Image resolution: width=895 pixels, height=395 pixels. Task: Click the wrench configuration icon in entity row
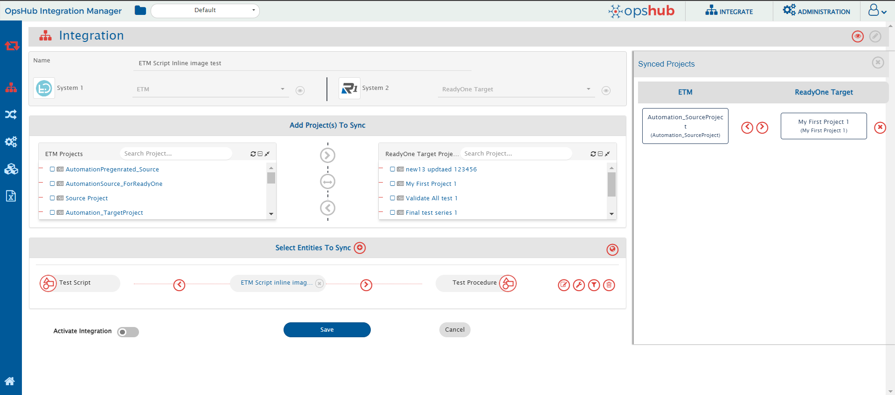point(579,285)
